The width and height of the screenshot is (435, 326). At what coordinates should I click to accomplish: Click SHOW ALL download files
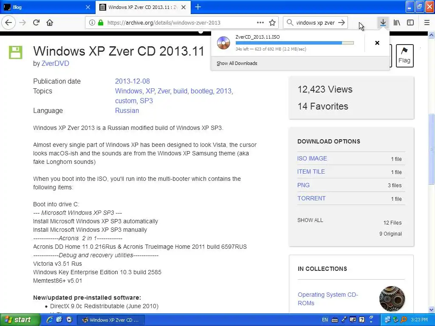[x=310, y=220]
